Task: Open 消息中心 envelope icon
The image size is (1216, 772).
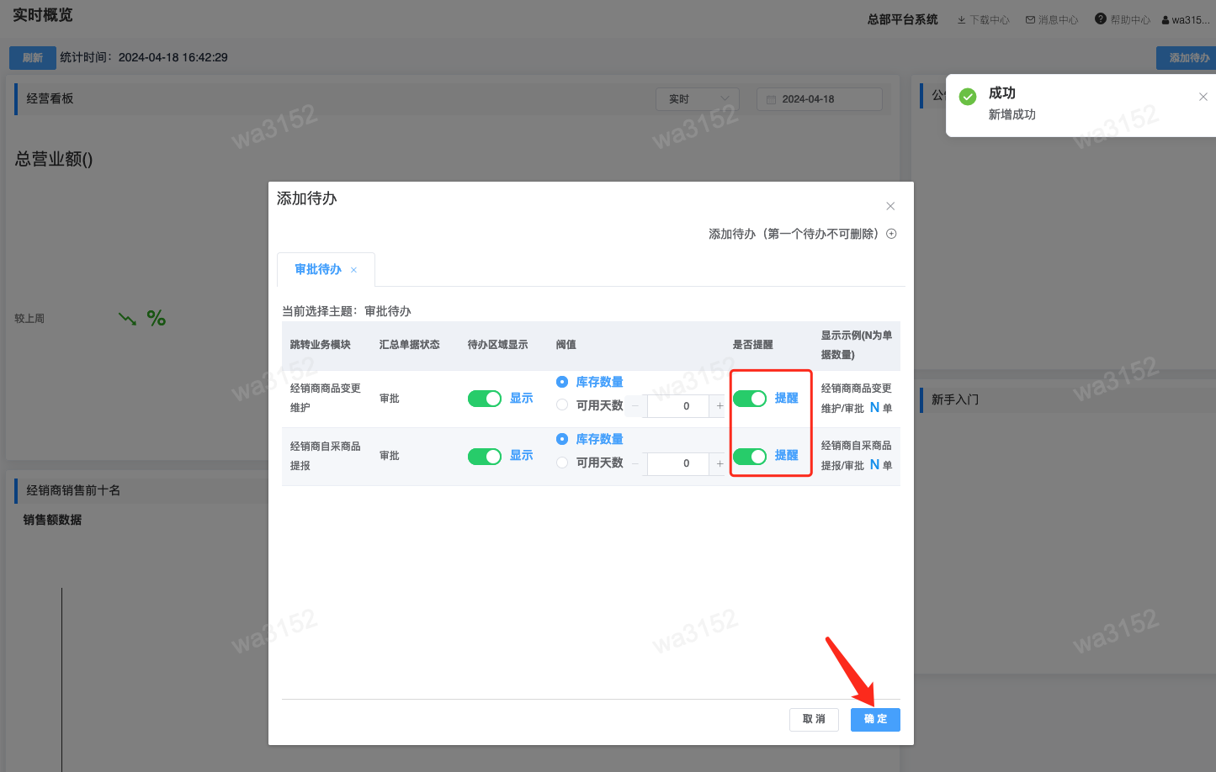Action: click(x=1030, y=20)
